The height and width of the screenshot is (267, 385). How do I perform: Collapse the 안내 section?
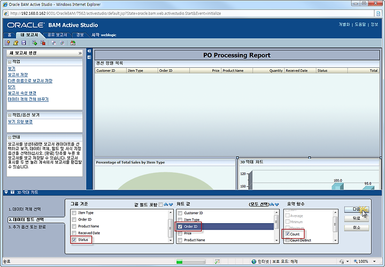click(x=10, y=137)
